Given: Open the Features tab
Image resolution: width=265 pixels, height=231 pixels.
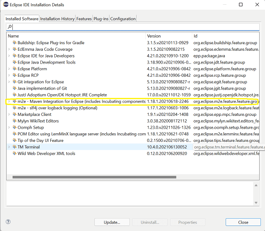Looking at the screenshot, I should coord(84,19).
